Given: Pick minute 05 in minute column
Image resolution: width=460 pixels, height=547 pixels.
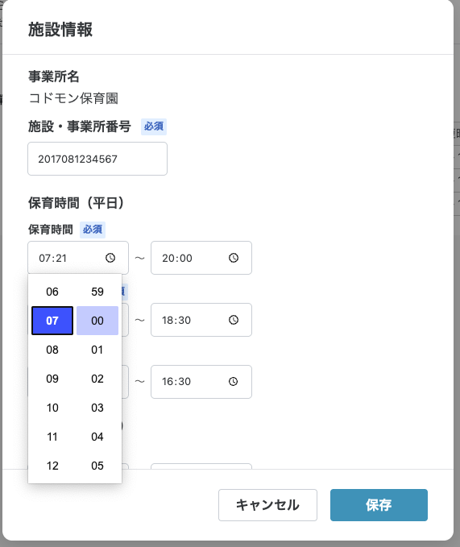Looking at the screenshot, I should 97,466.
